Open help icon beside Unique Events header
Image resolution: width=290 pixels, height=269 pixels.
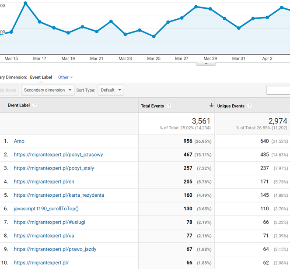click(x=249, y=106)
